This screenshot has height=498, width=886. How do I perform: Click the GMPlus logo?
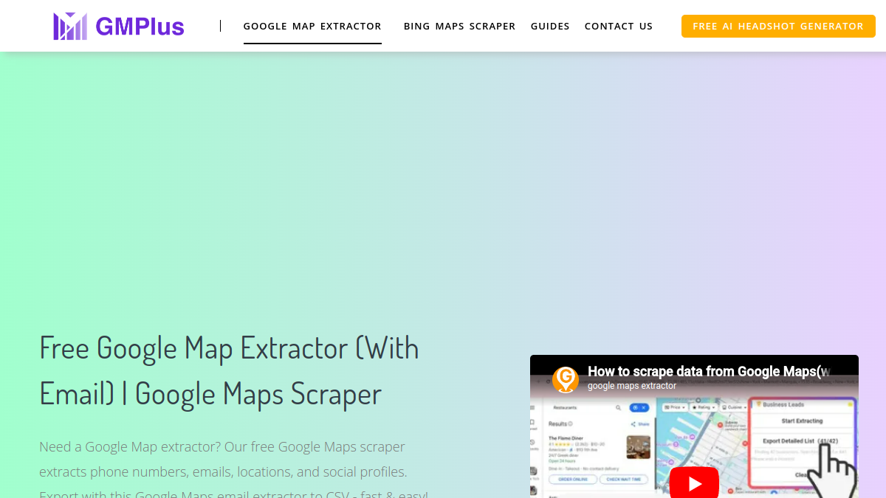(119, 27)
